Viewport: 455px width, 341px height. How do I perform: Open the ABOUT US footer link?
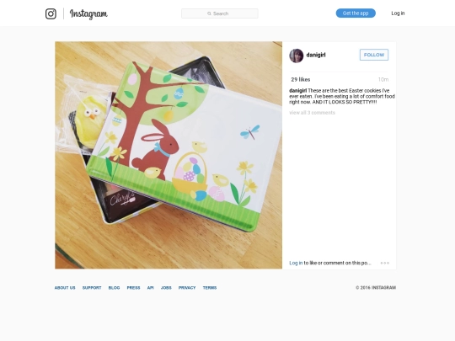point(65,288)
